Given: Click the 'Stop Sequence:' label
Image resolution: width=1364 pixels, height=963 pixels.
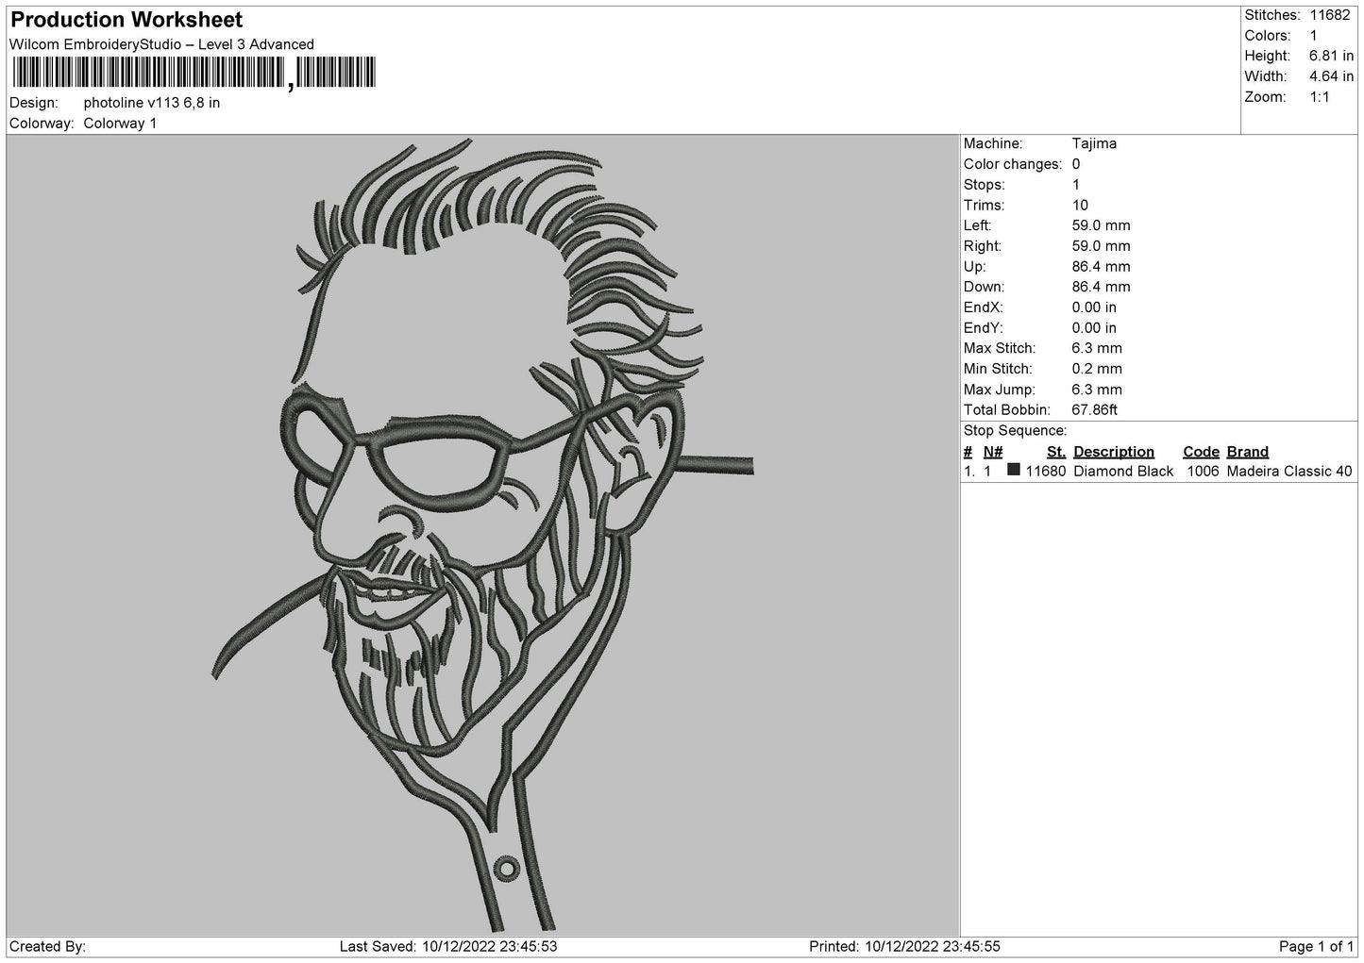Looking at the screenshot, I should pos(1016,431).
